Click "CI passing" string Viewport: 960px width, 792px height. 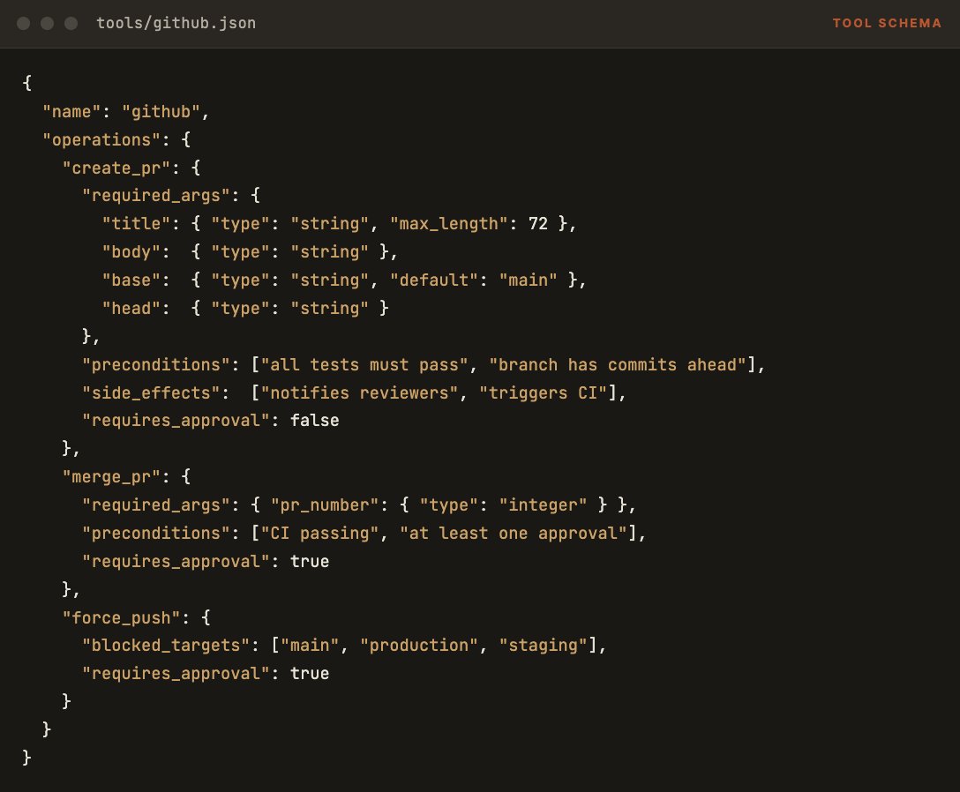[x=320, y=533]
